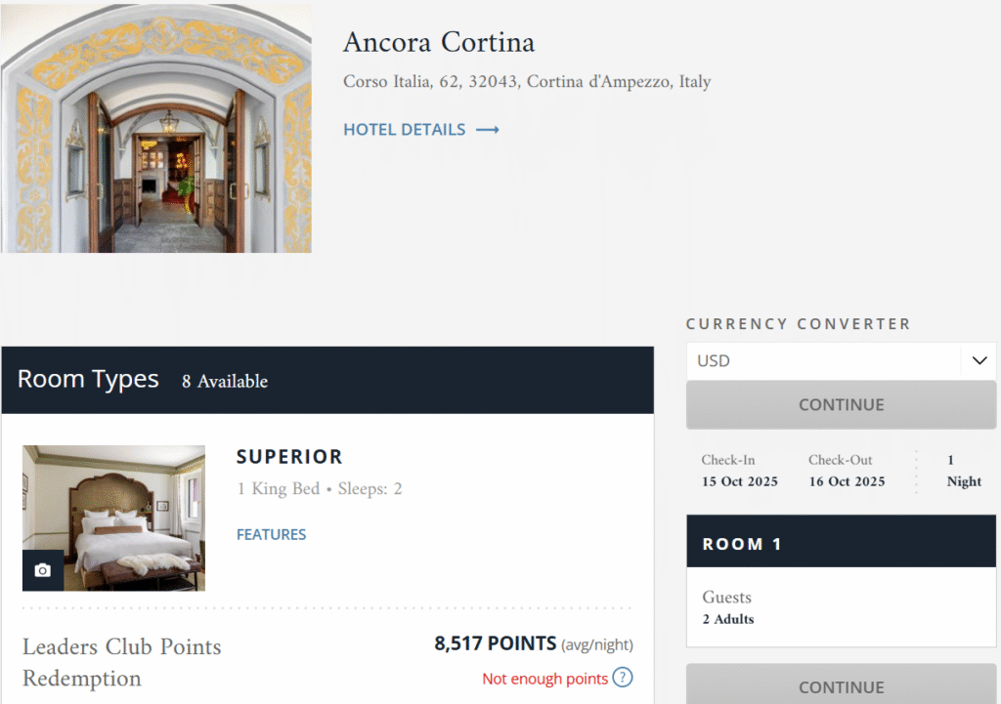Click the SUPERIOR room title
The width and height of the screenshot is (1001, 704).
pos(289,457)
